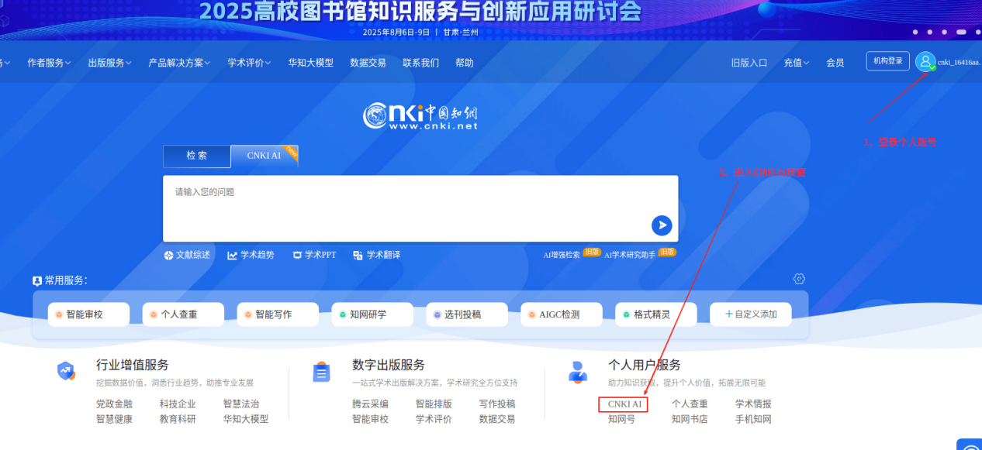Screen dimensions: 982x450
Task: Expand the 产品解决方案 dropdown menu
Action: click(x=179, y=63)
